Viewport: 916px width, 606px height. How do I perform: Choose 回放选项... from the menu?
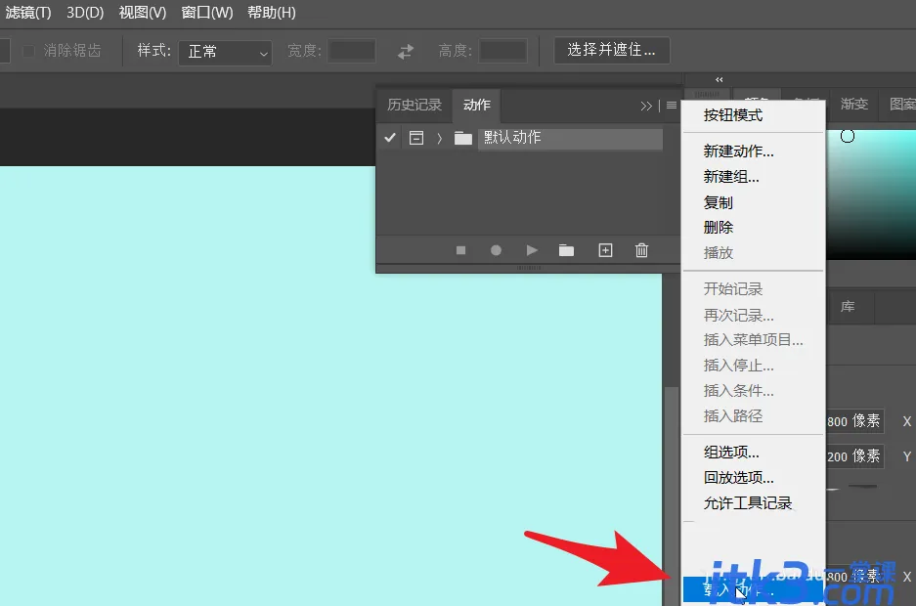click(x=754, y=478)
